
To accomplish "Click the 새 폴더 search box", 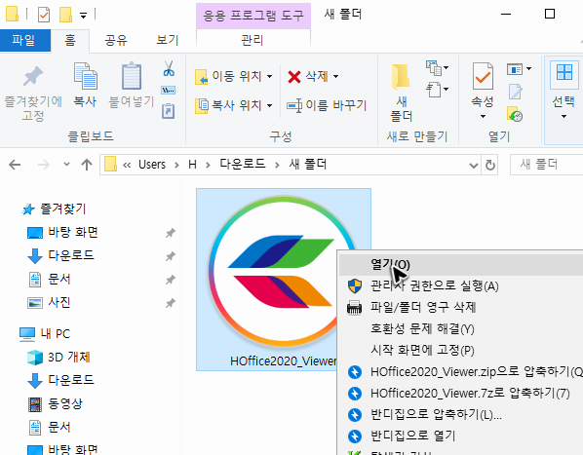I will point(547,165).
